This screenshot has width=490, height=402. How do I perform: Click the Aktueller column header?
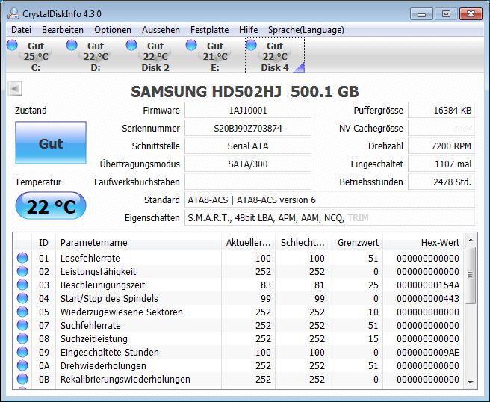coord(249,243)
